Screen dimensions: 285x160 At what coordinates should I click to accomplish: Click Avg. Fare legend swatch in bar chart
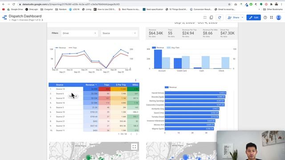tap(169, 48)
